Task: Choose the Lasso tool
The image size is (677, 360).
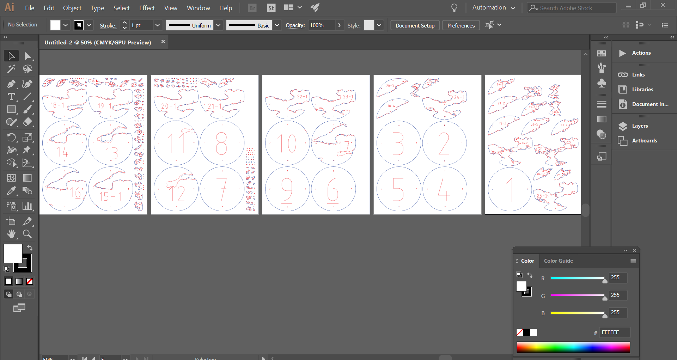Action: (28, 69)
